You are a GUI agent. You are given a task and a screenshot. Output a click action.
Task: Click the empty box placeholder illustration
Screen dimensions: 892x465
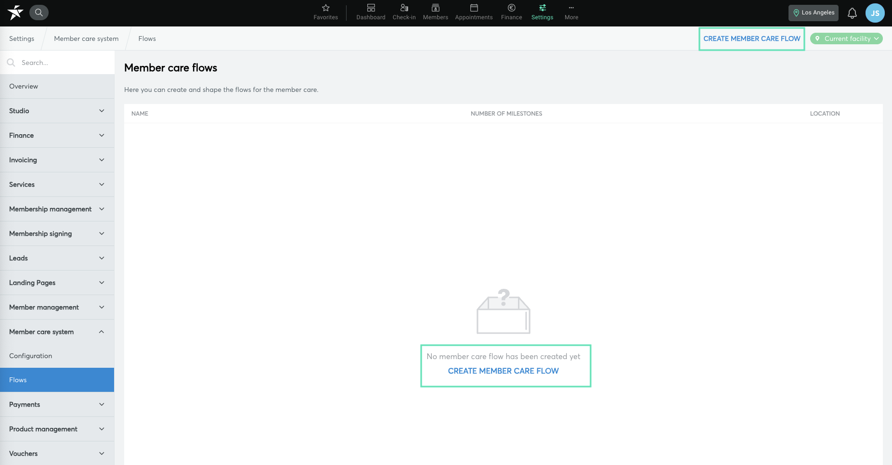(504, 311)
